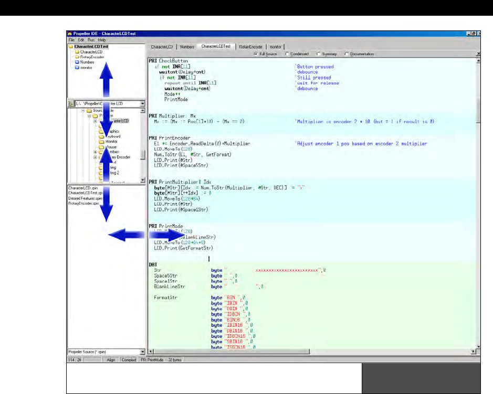
Task: Select the Summary view radio button
Action: (318, 54)
